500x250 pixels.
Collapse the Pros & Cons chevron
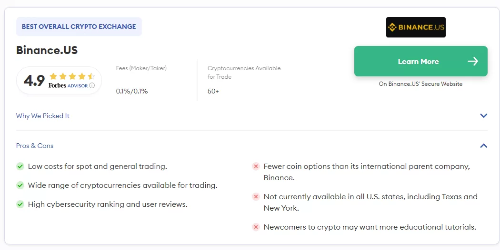484,146
